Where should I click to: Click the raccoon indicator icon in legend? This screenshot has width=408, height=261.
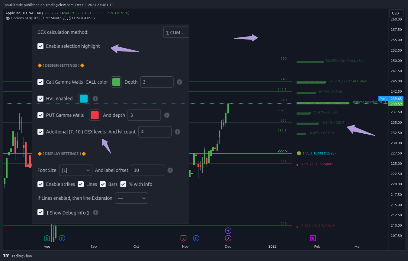coord(8,18)
